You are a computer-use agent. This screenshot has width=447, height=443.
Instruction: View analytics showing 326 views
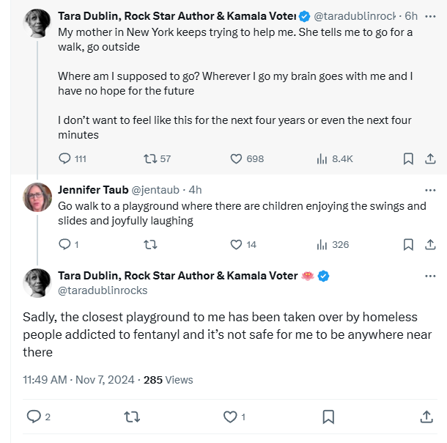[x=321, y=244]
